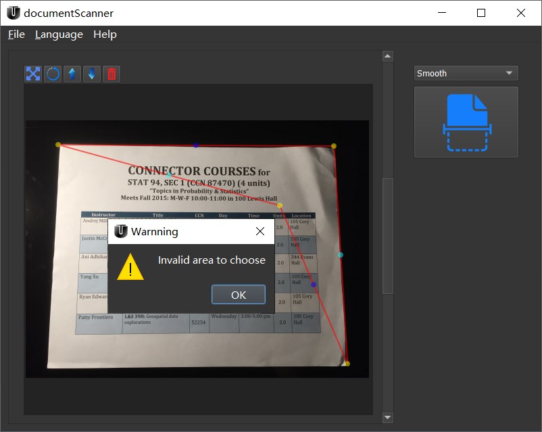
Task: Click the large blue scan document button
Action: coord(466,122)
